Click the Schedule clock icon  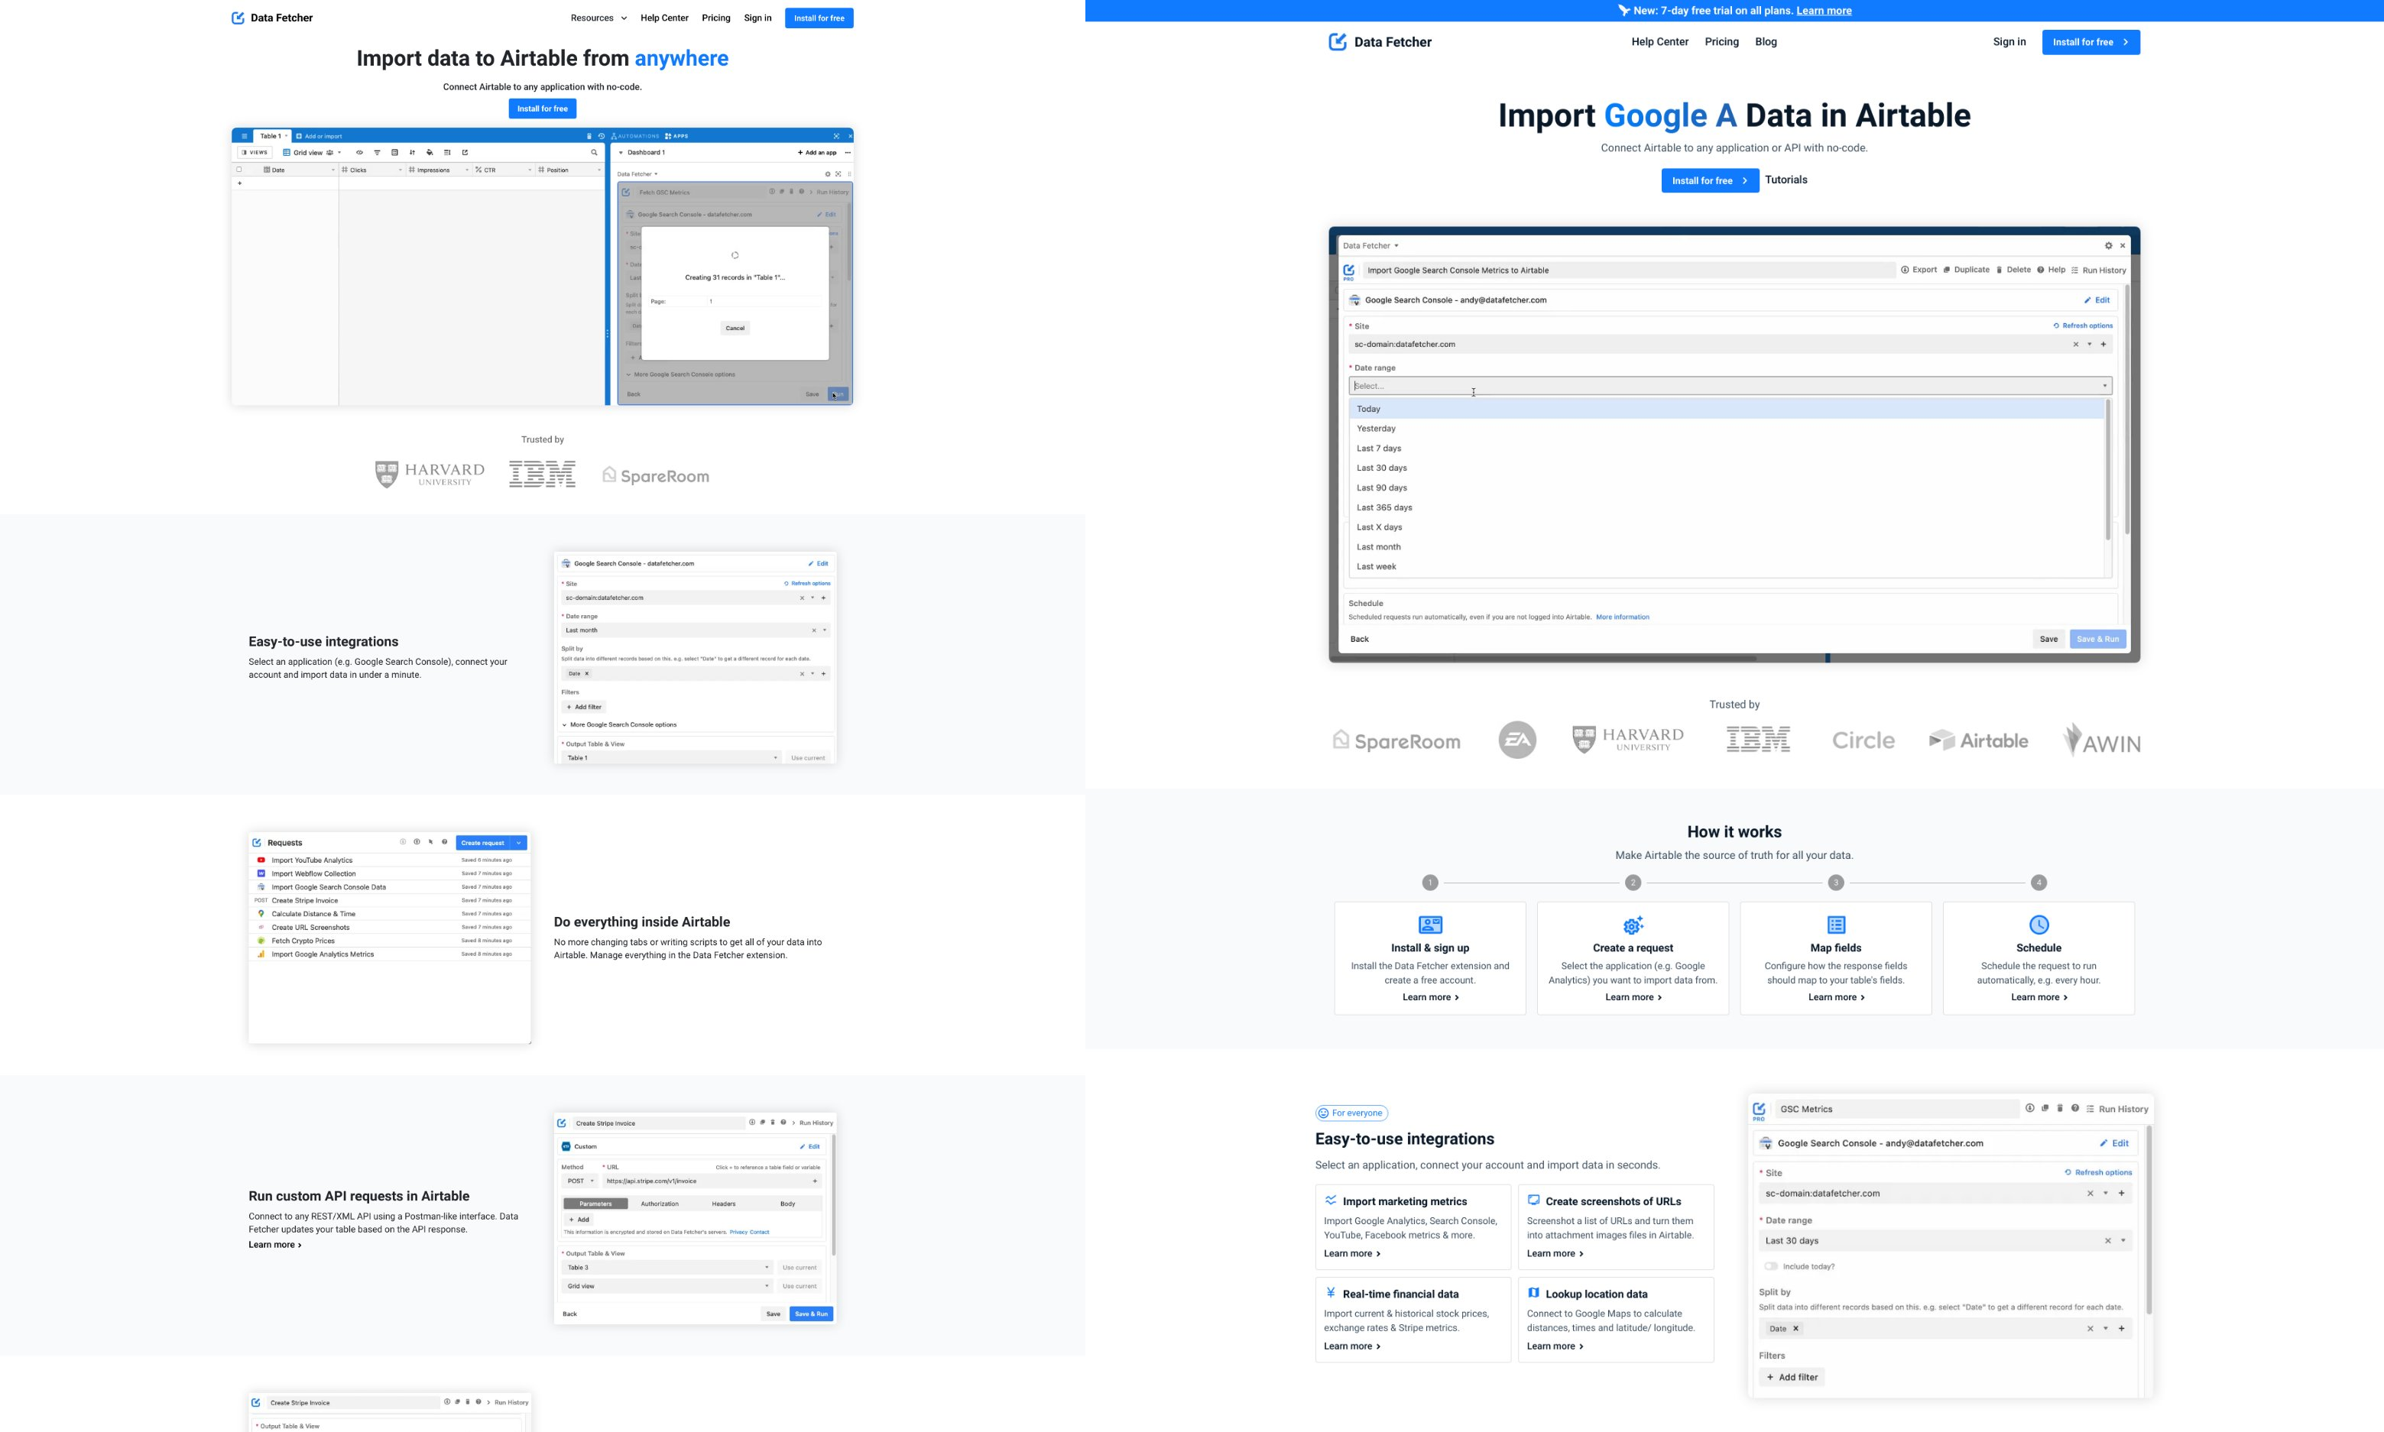coord(2039,925)
